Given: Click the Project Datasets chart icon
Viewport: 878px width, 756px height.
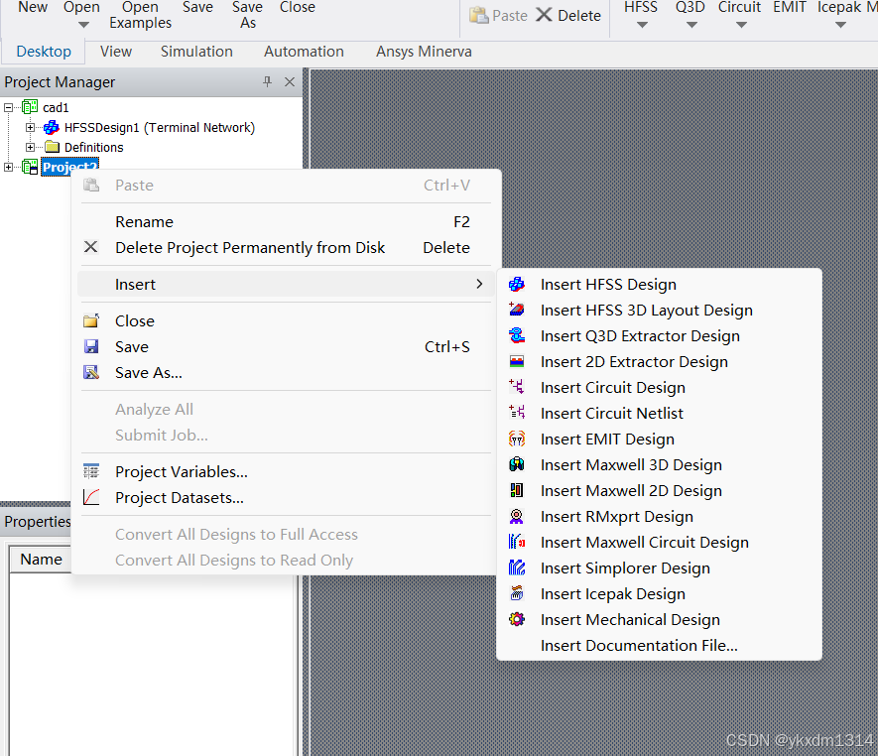Looking at the screenshot, I should point(90,497).
